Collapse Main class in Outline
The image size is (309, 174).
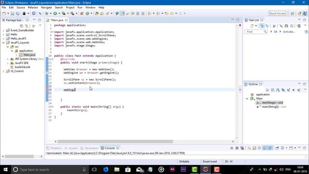tap(247, 99)
